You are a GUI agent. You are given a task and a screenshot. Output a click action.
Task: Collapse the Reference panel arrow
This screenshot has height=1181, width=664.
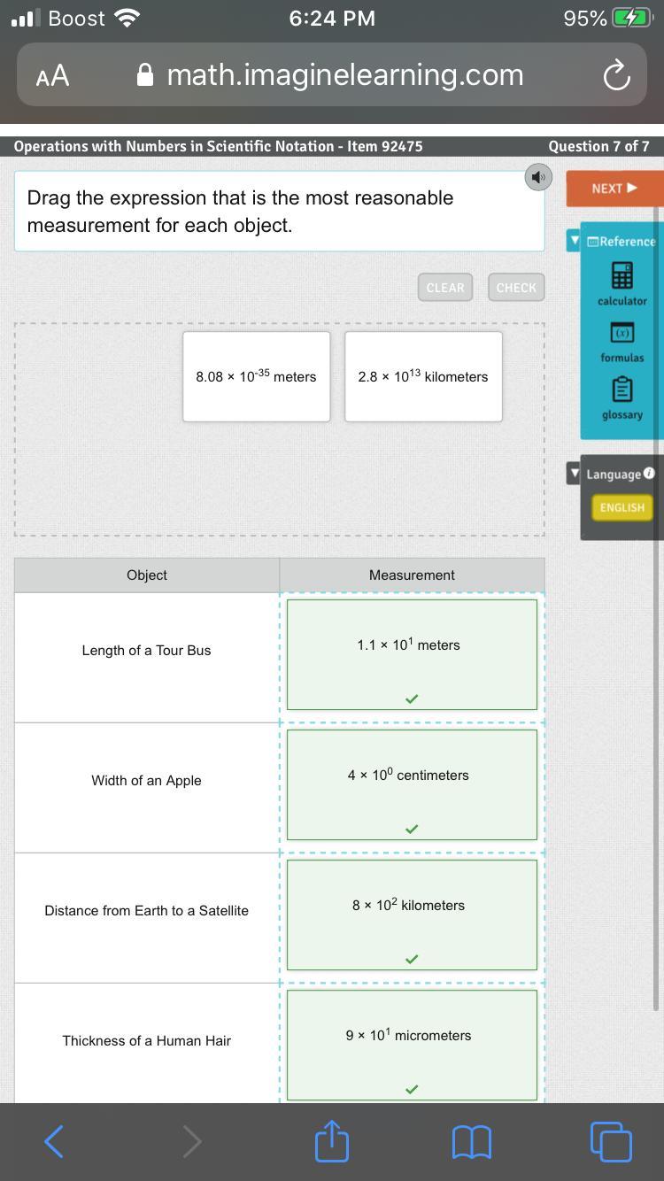coord(575,241)
